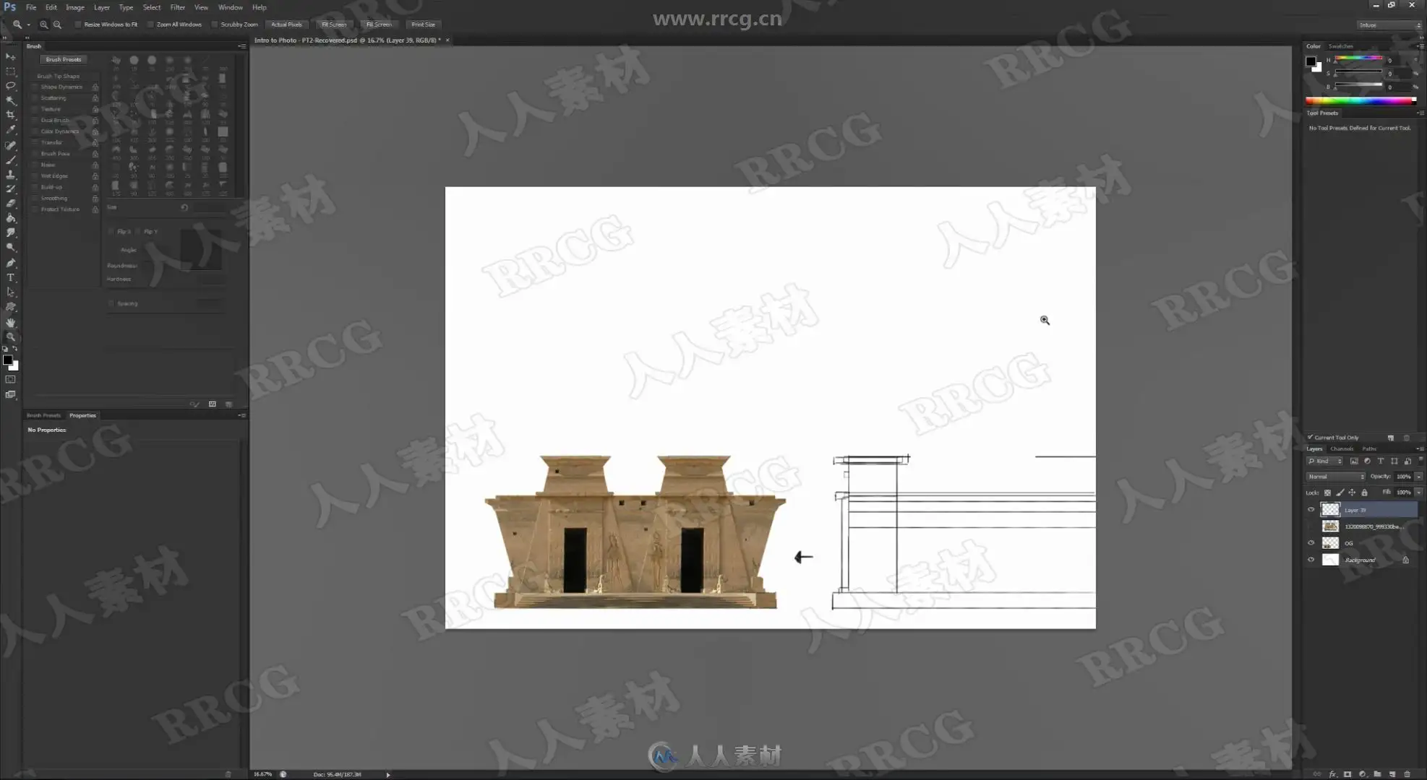Viewport: 1427px width, 780px height.
Task: Select the Lasso tool
Action: pyautogui.click(x=10, y=86)
